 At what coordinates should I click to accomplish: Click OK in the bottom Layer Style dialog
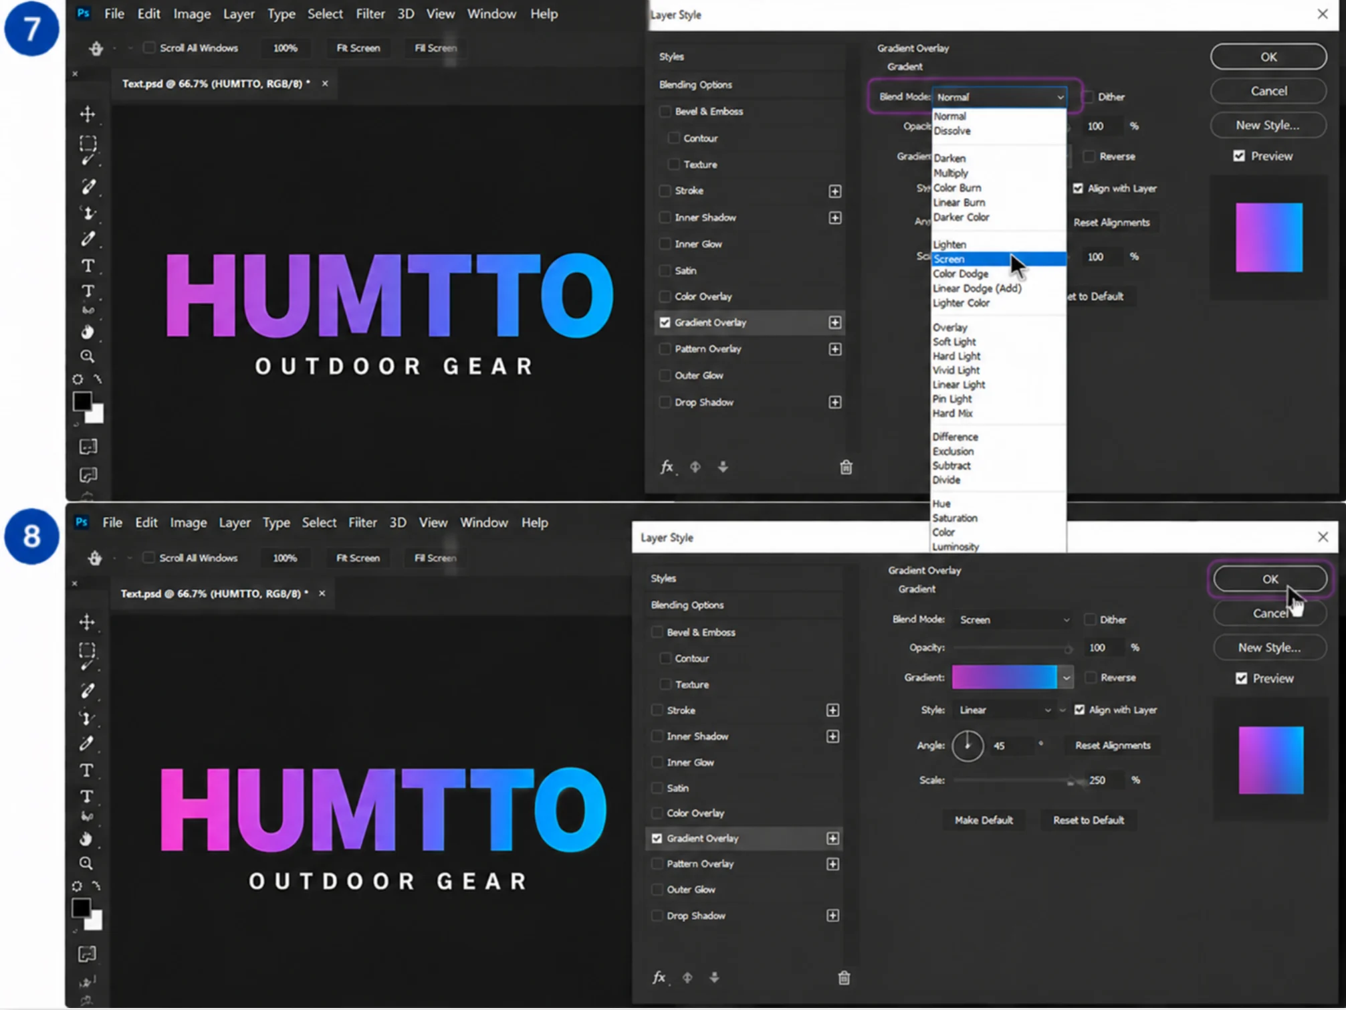click(x=1270, y=579)
